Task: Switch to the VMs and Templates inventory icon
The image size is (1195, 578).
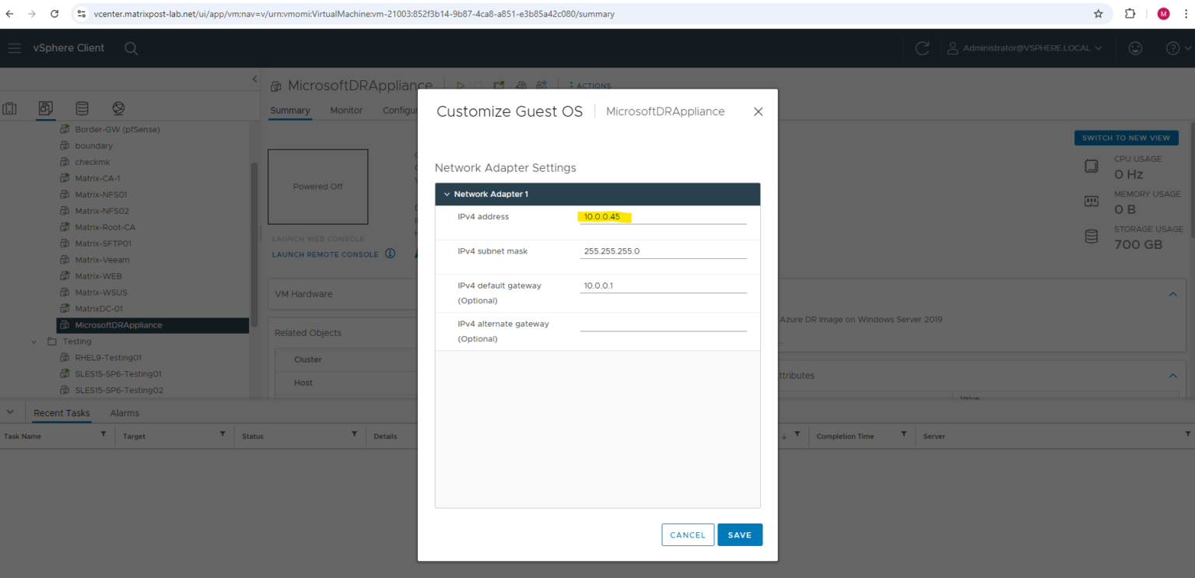Action: (44, 108)
